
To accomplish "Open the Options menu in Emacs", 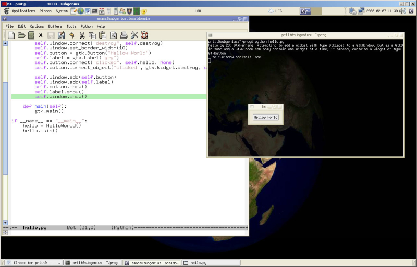I will pyautogui.click(x=36, y=27).
